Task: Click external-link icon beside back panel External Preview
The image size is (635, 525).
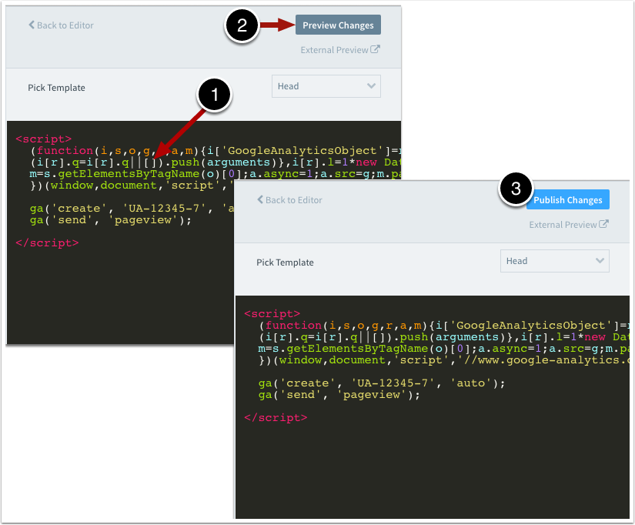Action: point(375,49)
